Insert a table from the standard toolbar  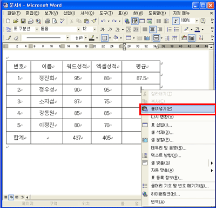pos(142,21)
